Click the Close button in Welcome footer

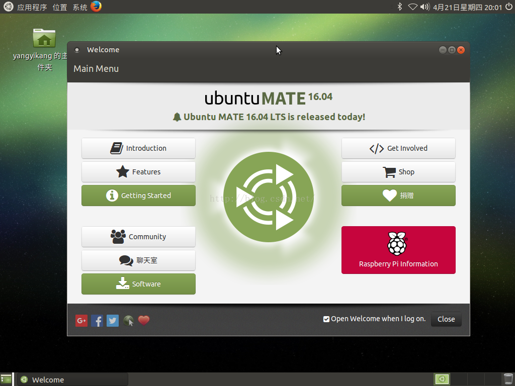tap(446, 319)
